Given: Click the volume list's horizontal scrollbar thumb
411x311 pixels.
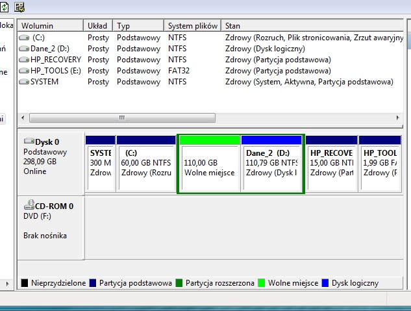Looking at the screenshot, I should coord(123,118).
